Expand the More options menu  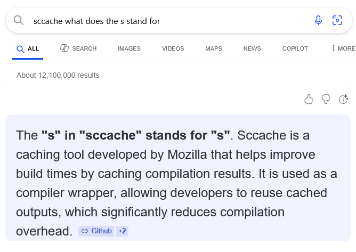coord(343,48)
